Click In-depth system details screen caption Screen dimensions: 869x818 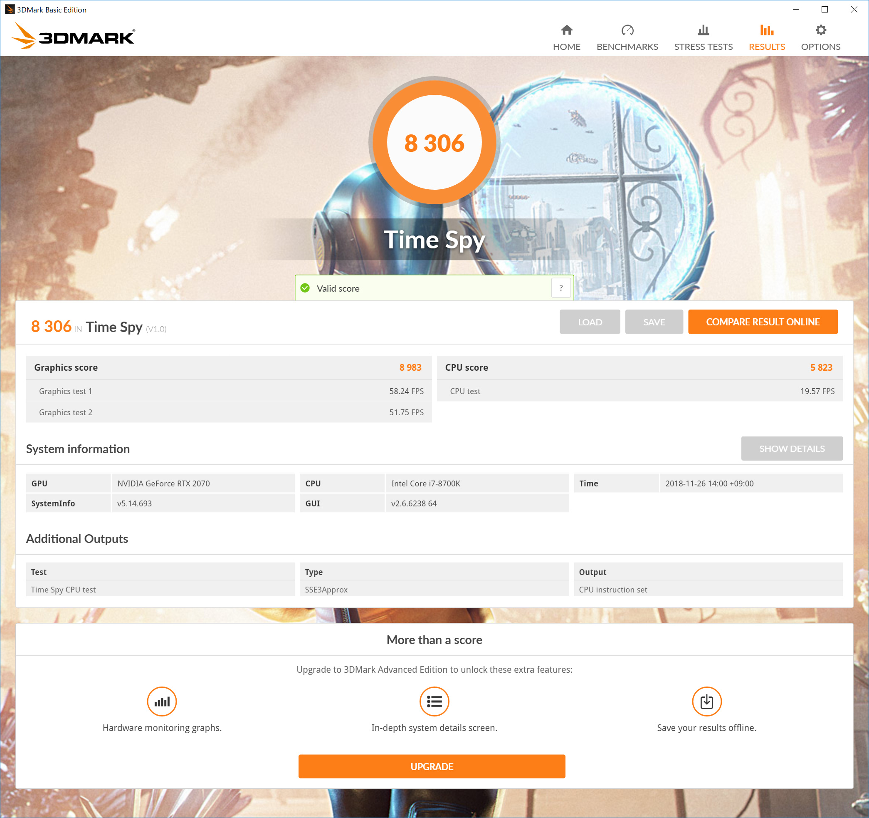pyautogui.click(x=434, y=727)
